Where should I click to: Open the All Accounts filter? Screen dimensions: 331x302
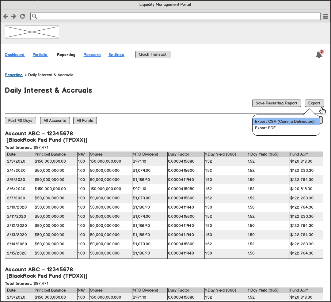[55, 121]
